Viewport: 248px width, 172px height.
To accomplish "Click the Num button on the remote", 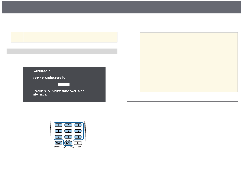I will pos(58,143).
